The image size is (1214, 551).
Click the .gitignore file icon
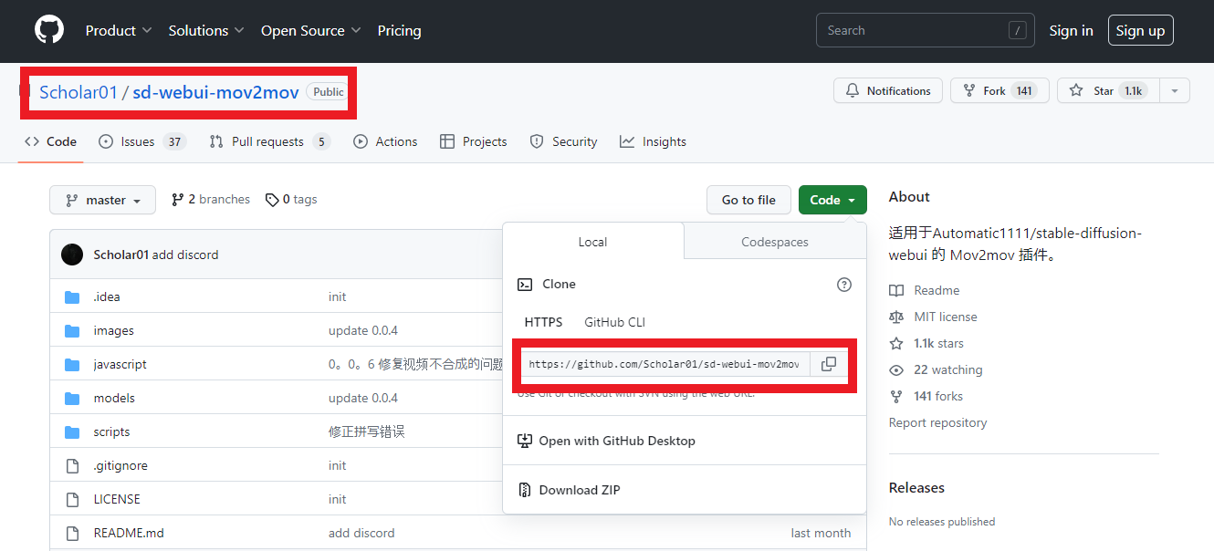pos(73,465)
